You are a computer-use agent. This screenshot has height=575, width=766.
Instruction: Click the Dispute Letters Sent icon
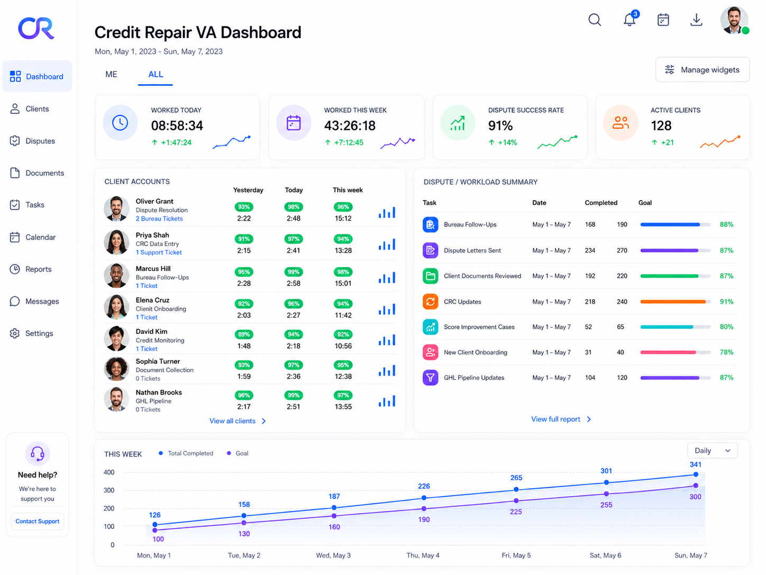(x=431, y=250)
